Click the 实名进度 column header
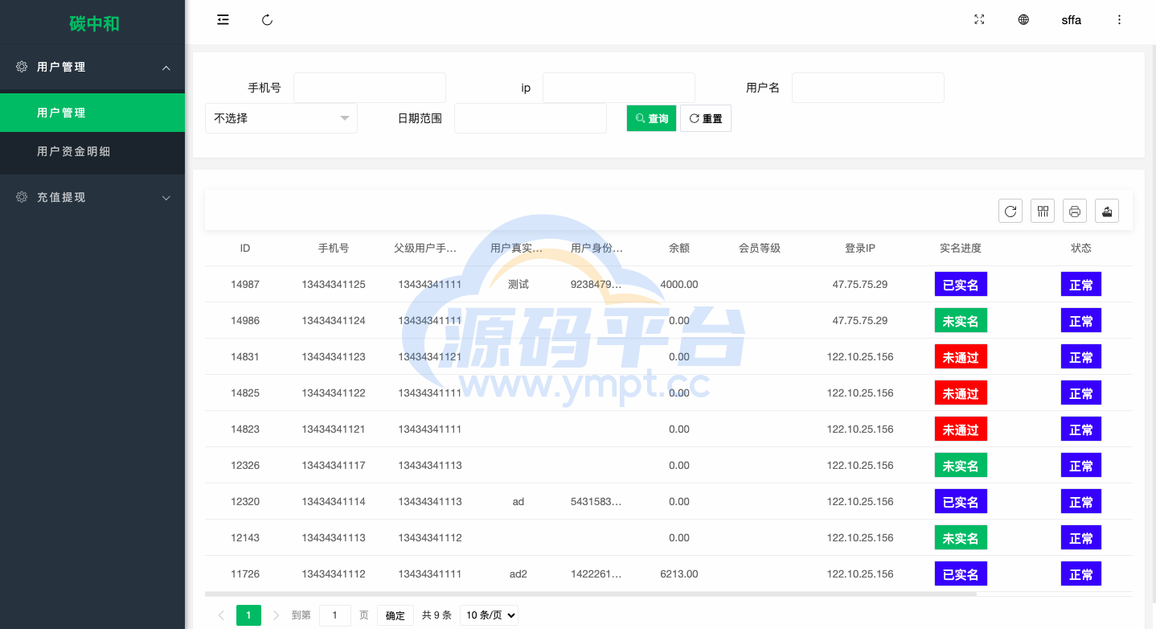 point(961,248)
